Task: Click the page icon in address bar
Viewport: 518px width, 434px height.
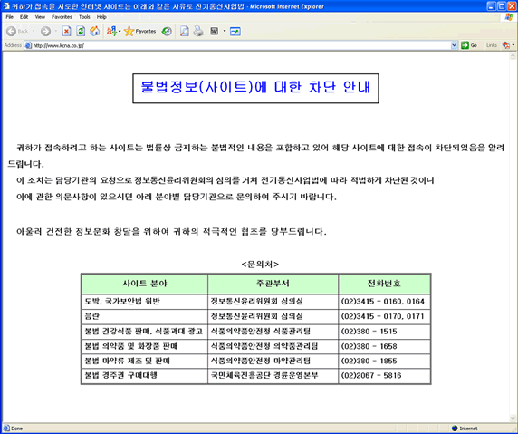Action: 28,45
